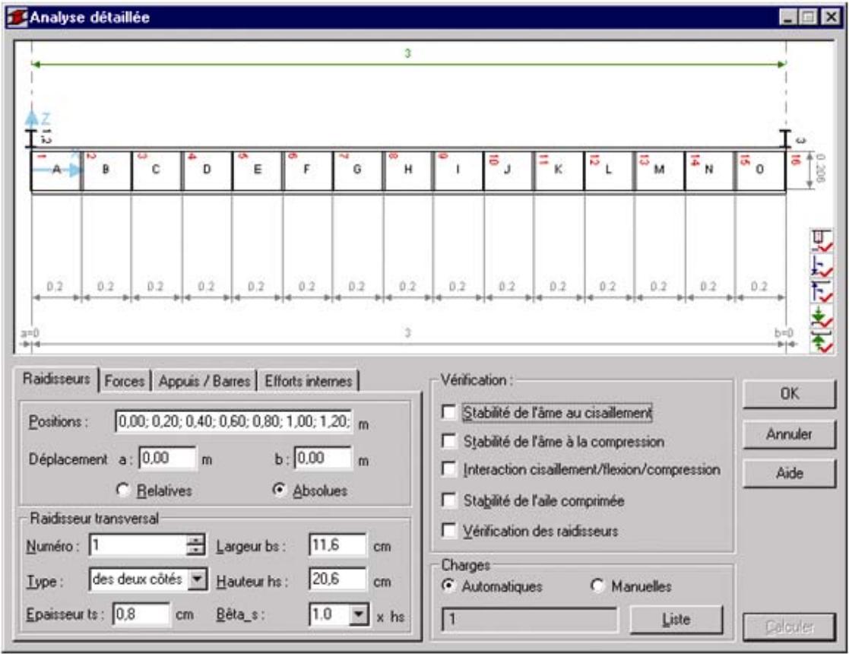This screenshot has width=849, height=654.
Task: Click the Liste button
Action: pyautogui.click(x=676, y=619)
